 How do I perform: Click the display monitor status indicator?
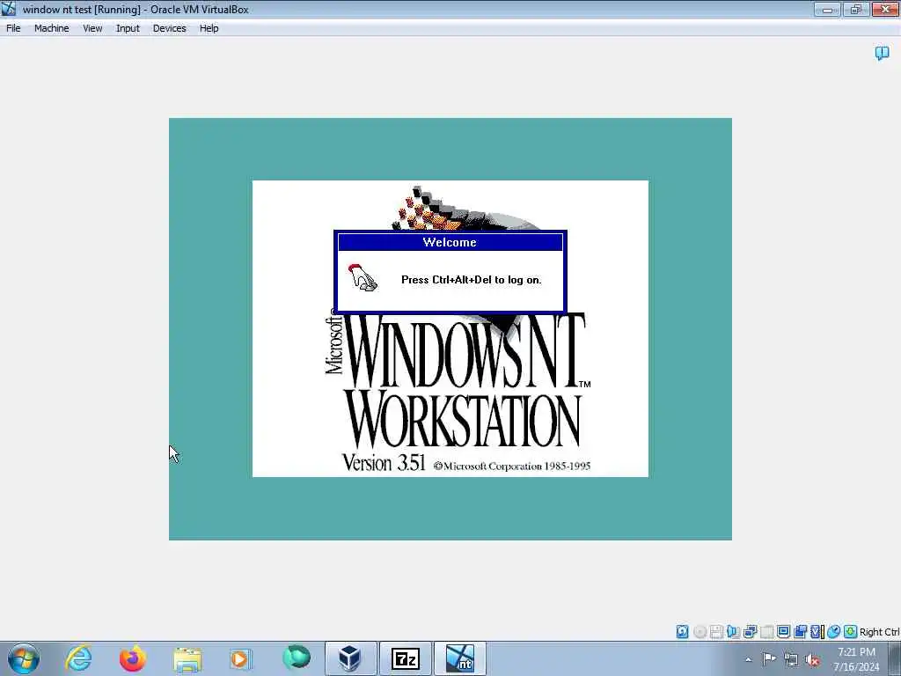pyautogui.click(x=783, y=632)
